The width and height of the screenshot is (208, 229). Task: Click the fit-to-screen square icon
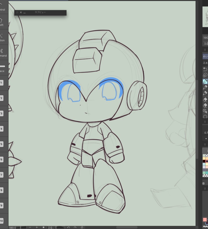tap(43, 227)
